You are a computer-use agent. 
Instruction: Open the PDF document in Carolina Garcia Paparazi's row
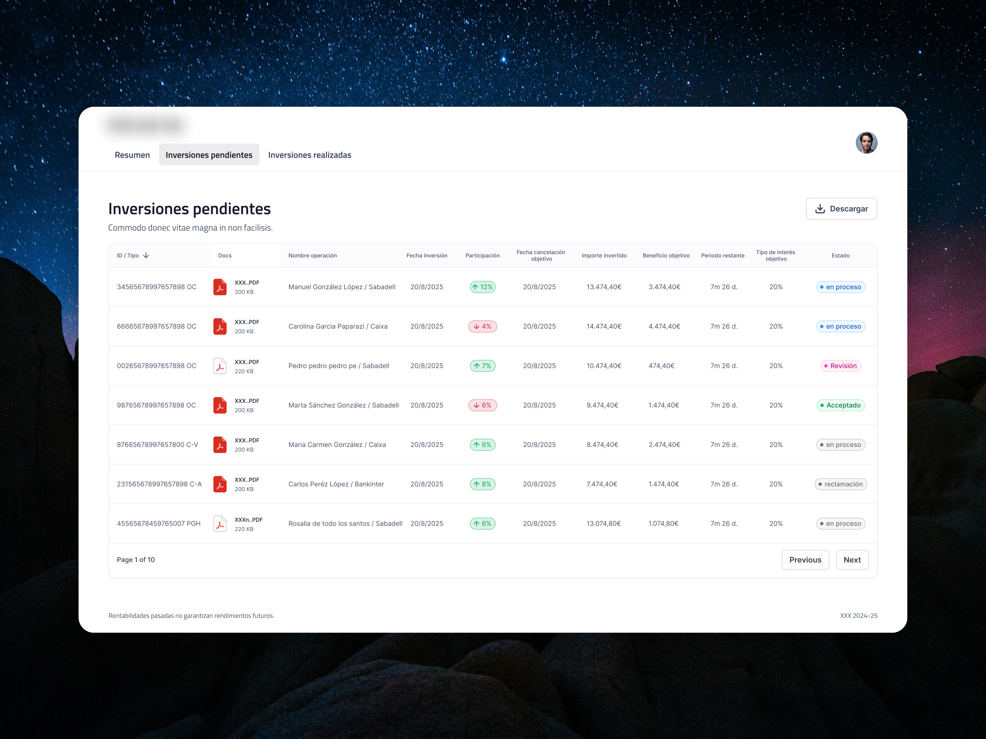coord(220,326)
